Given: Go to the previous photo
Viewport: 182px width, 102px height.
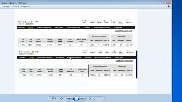Looking at the screenshot, I should pyautogui.click(x=69, y=99).
